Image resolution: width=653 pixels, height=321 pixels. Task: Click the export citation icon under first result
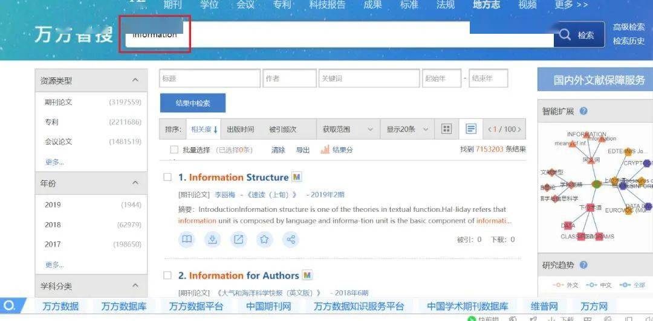click(239, 240)
